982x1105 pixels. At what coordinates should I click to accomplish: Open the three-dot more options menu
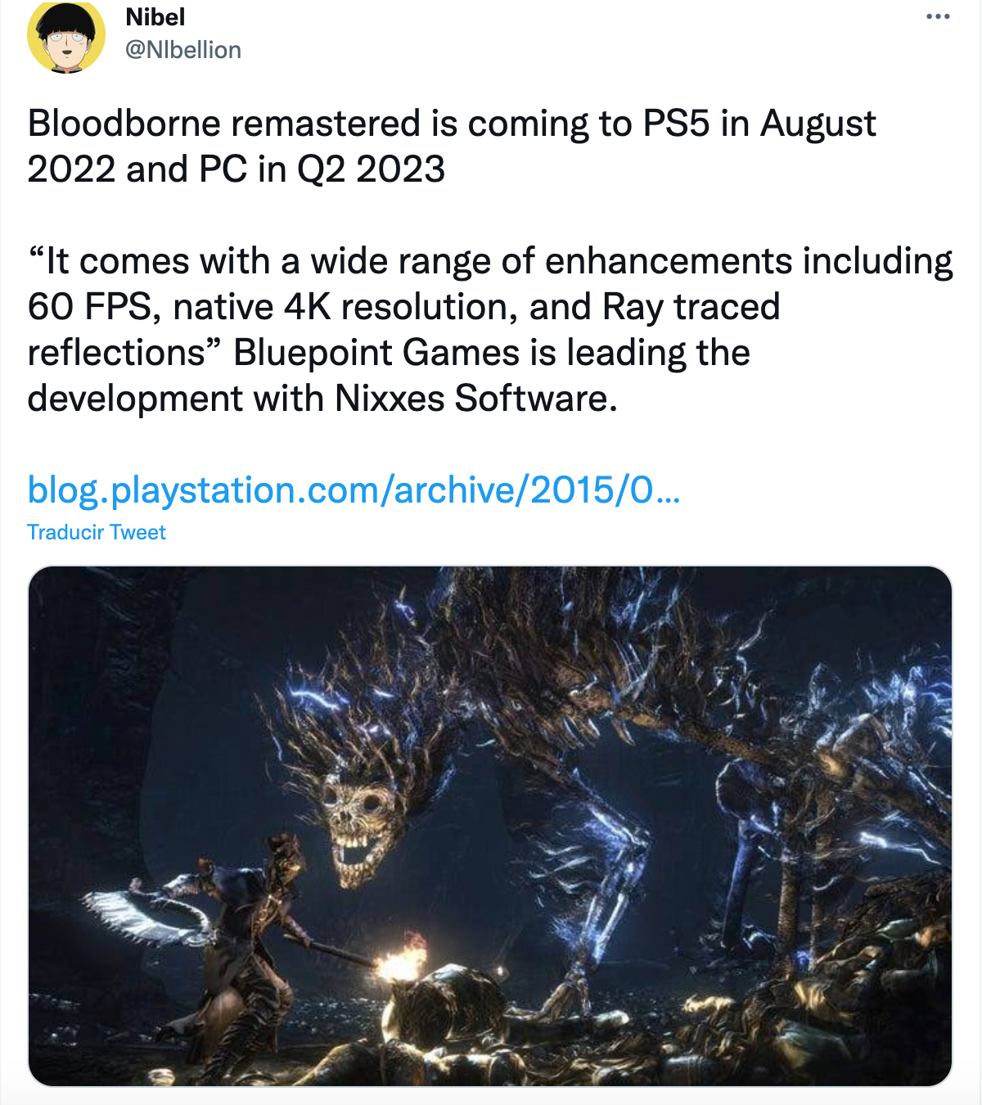[x=938, y=17]
